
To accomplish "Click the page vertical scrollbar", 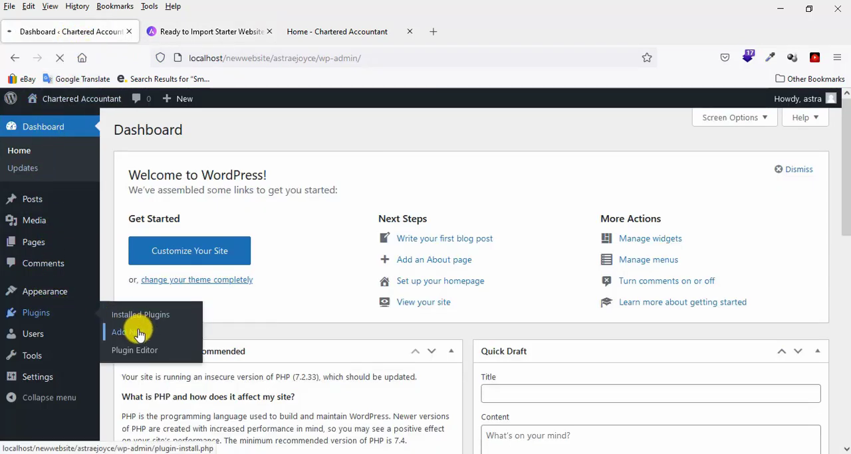I will click(846, 166).
